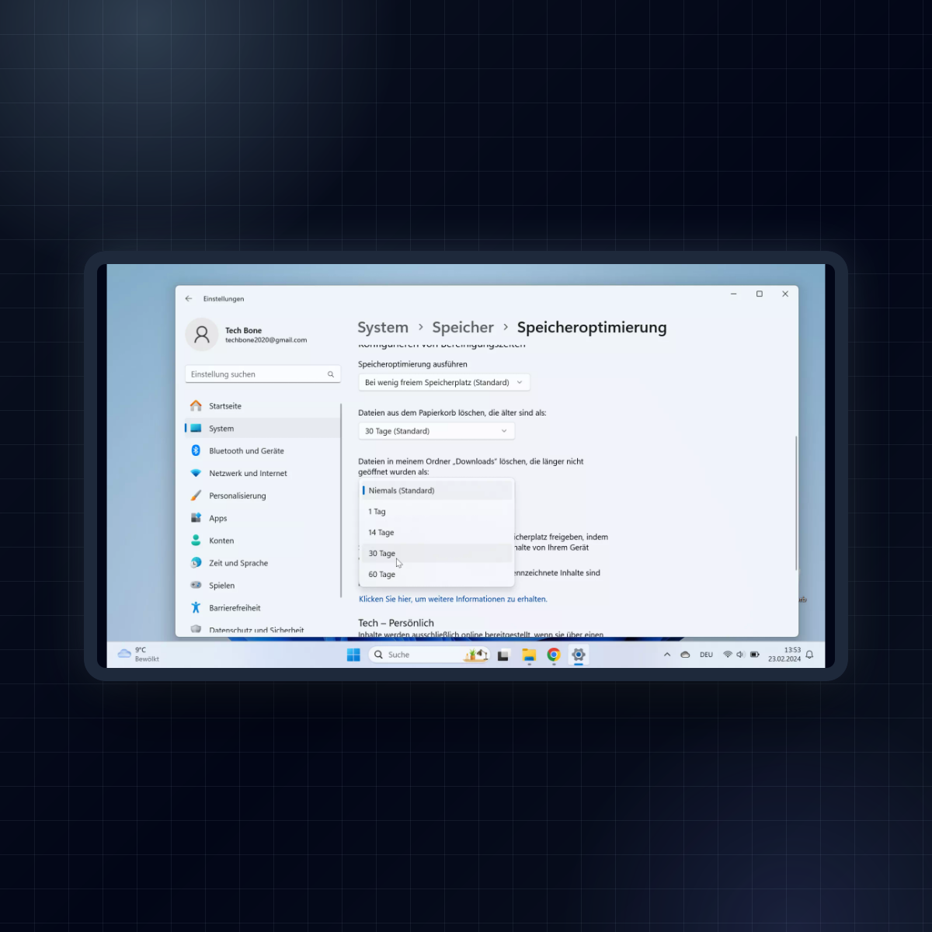Open Task View in the taskbar
This screenshot has width=932, height=932.
[x=503, y=655]
